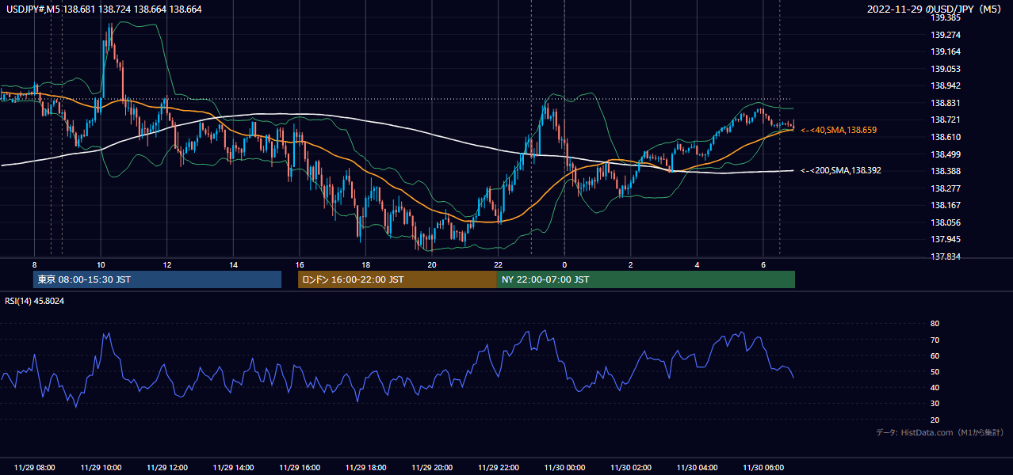Click price level 138.942 on axis

point(946,86)
